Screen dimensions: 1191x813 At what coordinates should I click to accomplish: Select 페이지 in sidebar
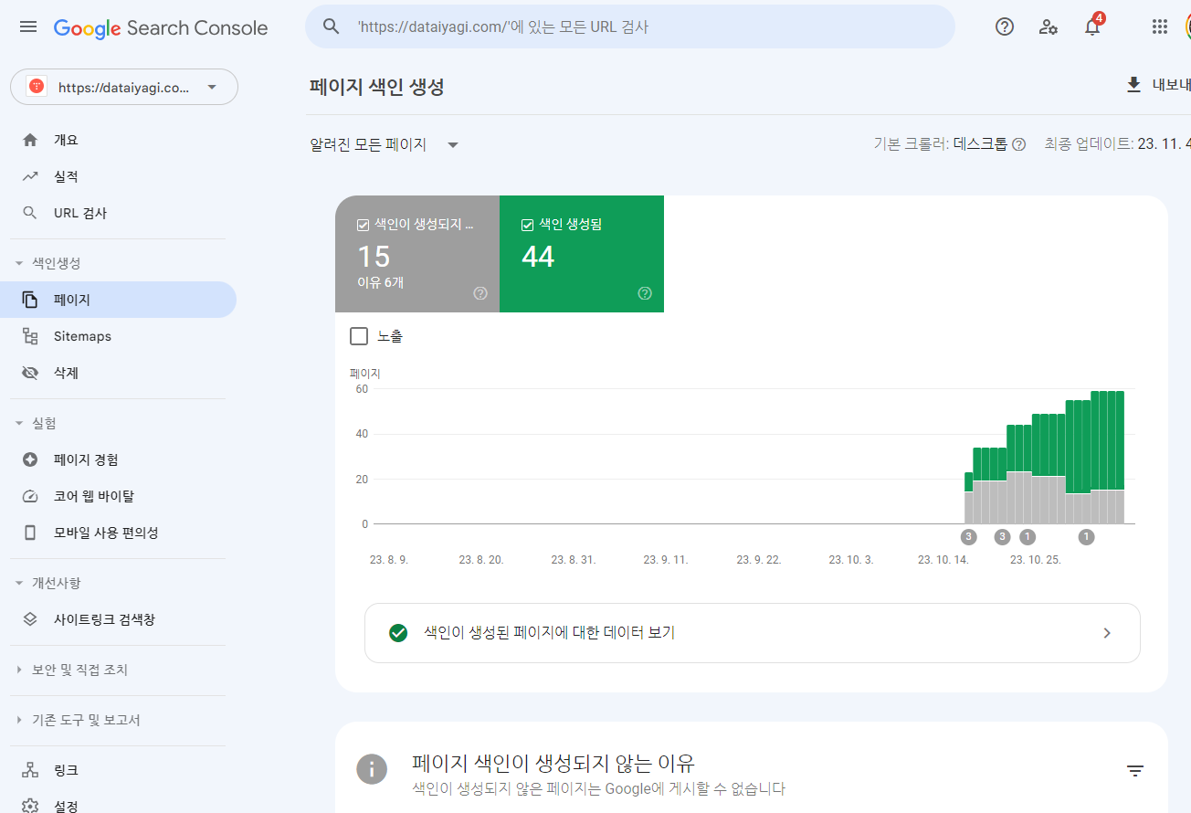[x=118, y=300]
